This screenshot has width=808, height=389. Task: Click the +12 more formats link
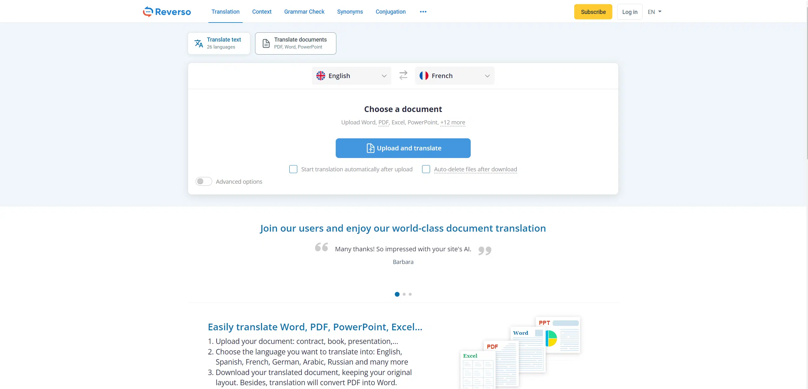[x=453, y=122]
